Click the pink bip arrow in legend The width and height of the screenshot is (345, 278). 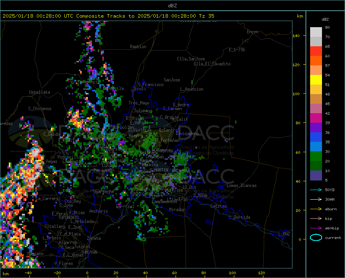pyautogui.click(x=316, y=219)
